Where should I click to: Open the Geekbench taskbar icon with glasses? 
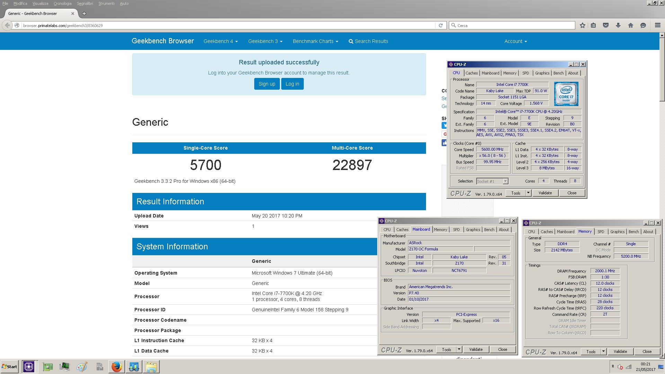coord(134,367)
